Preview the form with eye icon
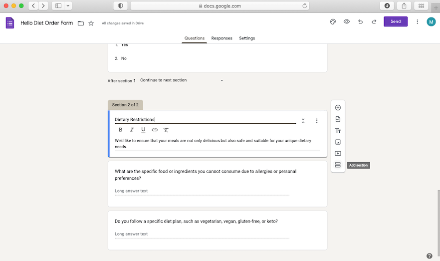440x261 pixels. tap(346, 22)
